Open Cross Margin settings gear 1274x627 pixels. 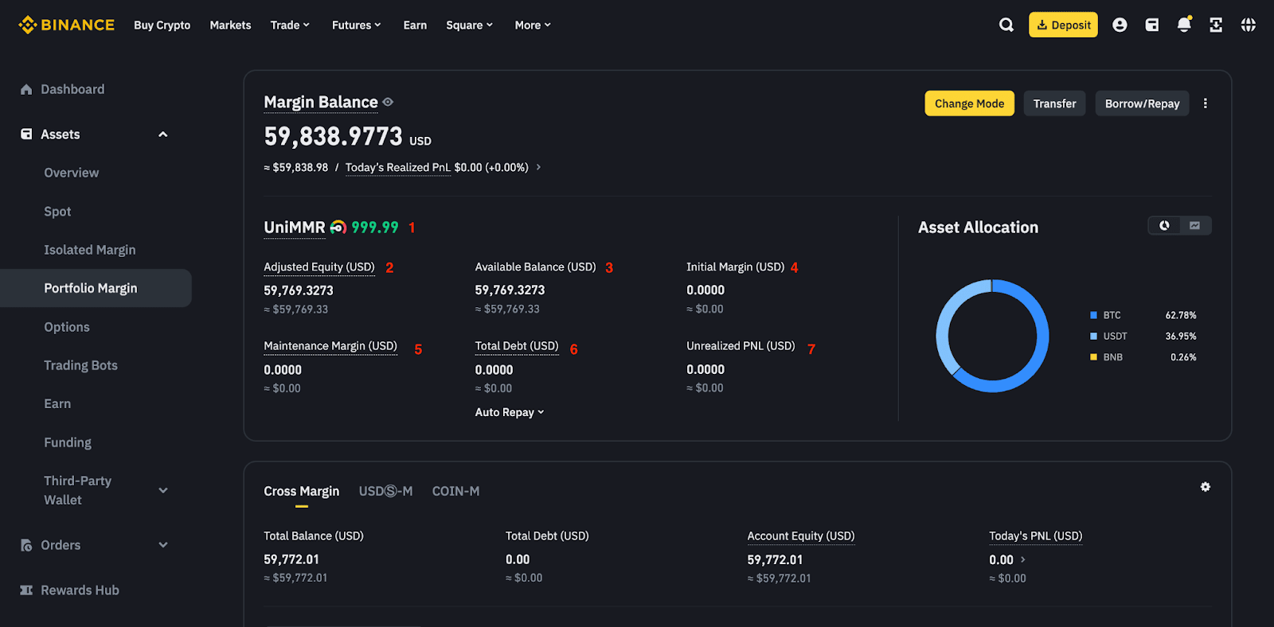(x=1205, y=487)
